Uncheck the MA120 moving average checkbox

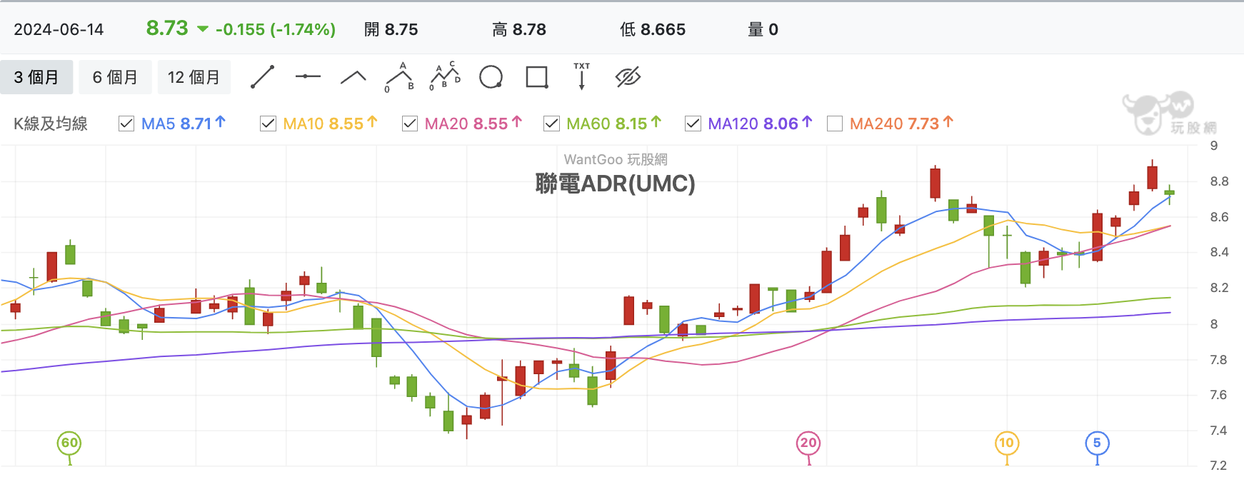tap(693, 124)
